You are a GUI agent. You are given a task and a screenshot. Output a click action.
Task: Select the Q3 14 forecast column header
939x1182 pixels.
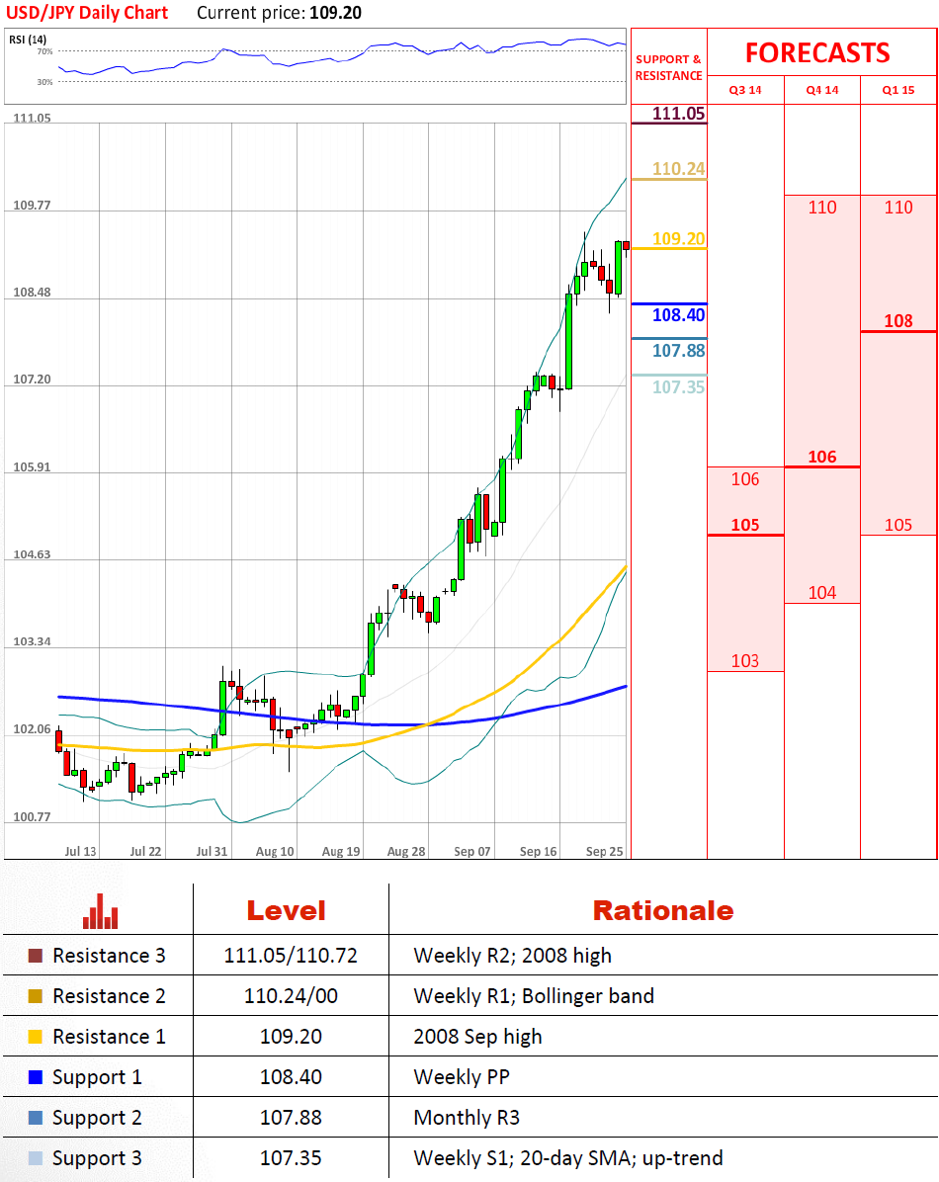(x=745, y=90)
